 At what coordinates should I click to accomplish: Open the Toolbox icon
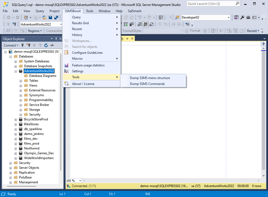(248, 17)
